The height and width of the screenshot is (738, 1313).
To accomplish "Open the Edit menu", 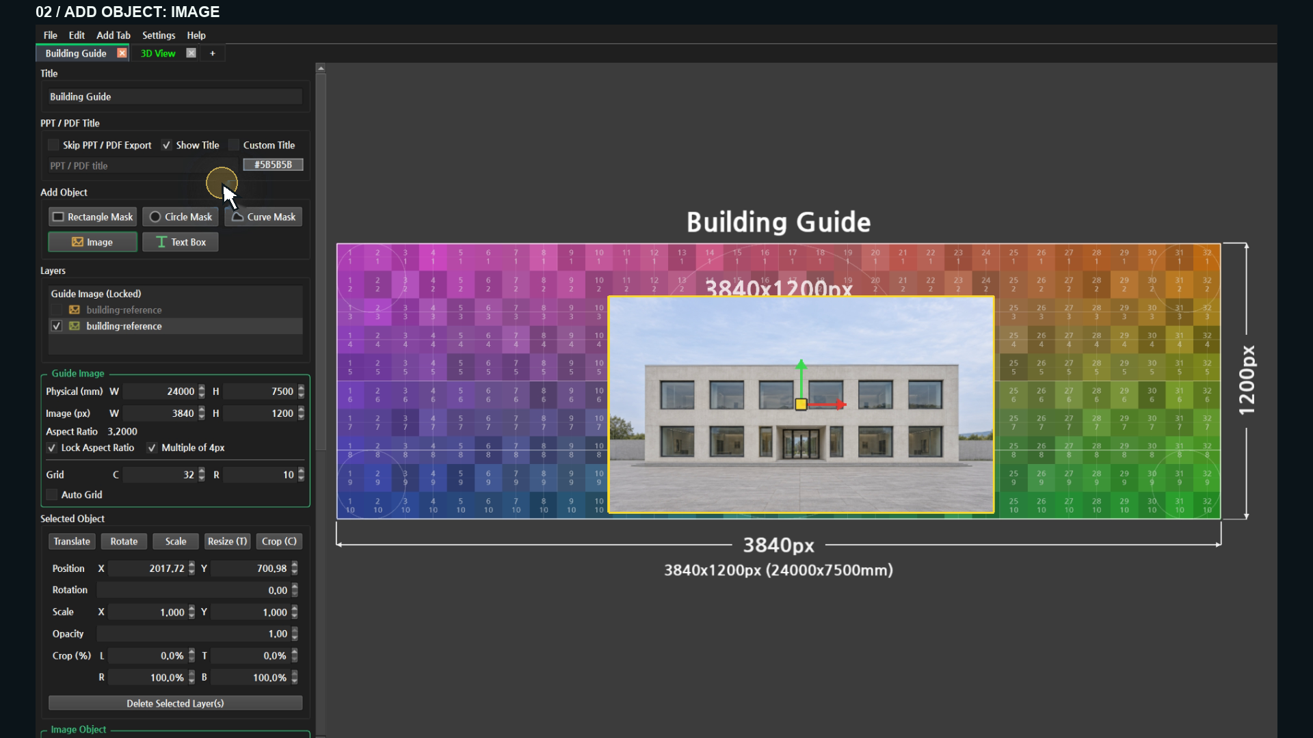I will click(77, 36).
